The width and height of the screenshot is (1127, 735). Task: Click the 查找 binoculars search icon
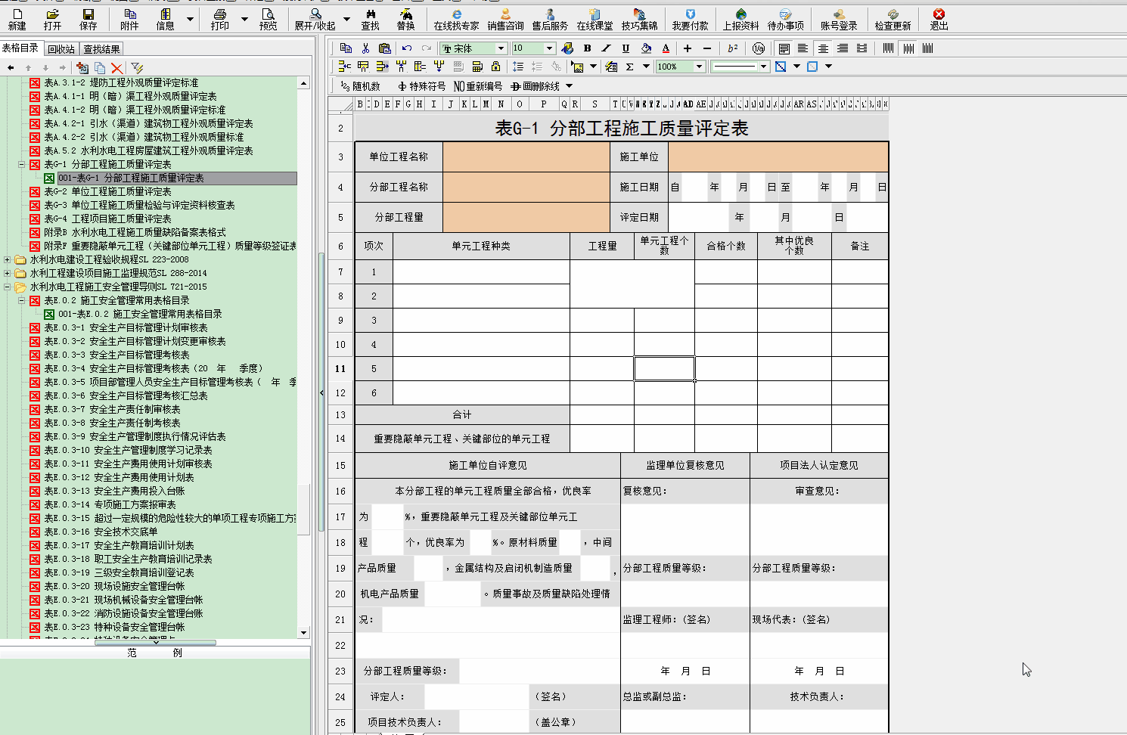point(370,19)
